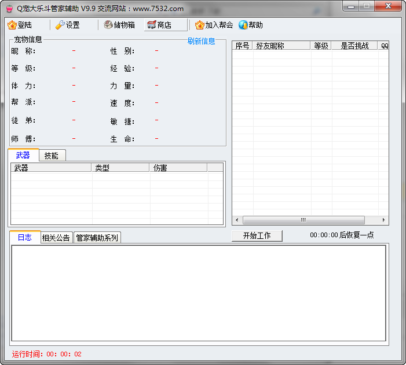Sort by 序号 column header
The image size is (406, 365).
242,46
